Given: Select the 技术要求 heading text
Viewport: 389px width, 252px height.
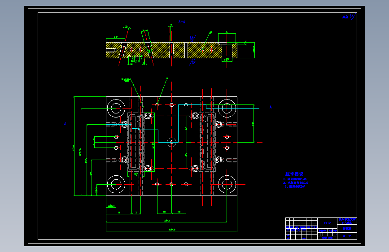Looking at the screenshot, I should pos(294,174).
